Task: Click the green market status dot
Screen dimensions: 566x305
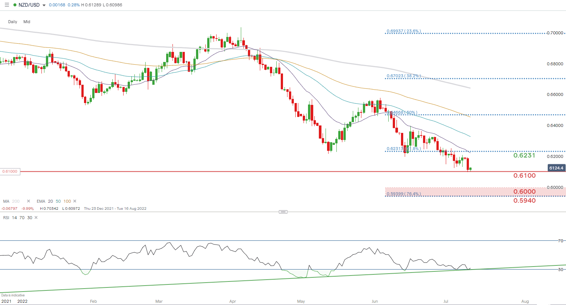Action: [15, 5]
